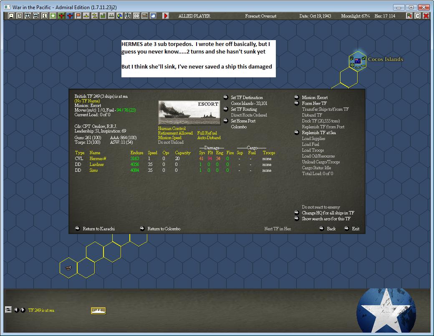Click the OP toolbar icon

[136, 16]
